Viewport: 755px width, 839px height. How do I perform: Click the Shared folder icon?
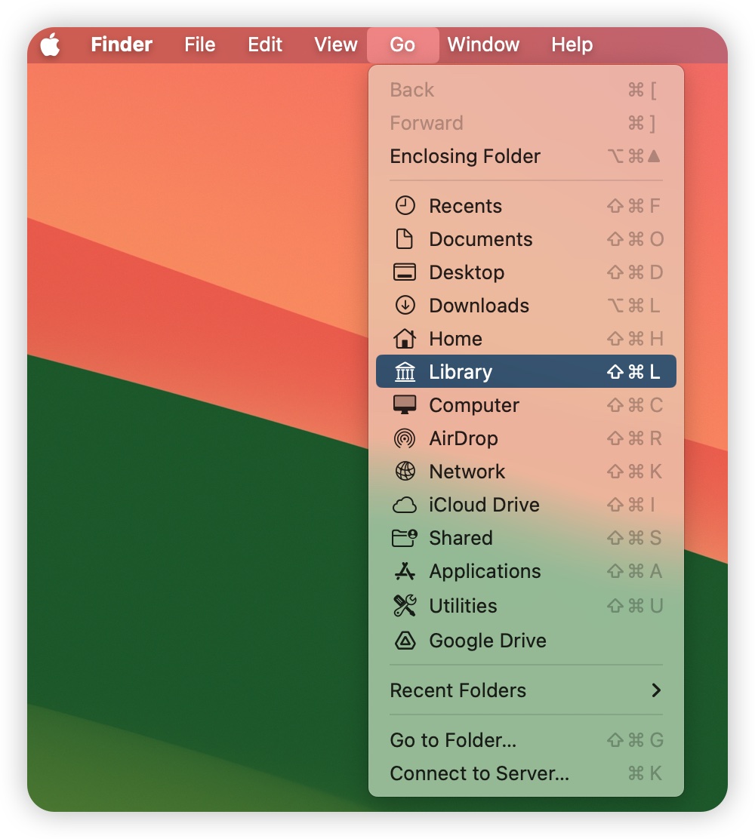coord(404,538)
